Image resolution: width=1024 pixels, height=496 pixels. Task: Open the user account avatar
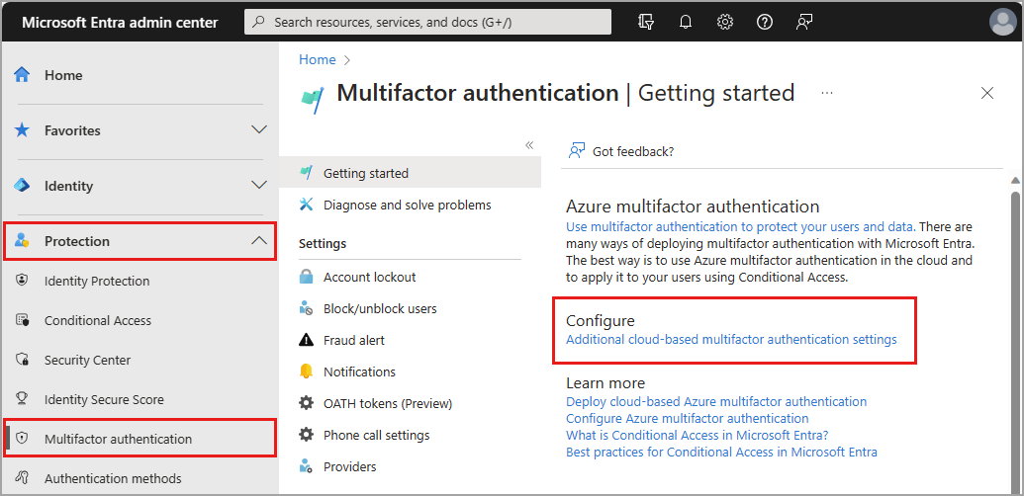1002,22
